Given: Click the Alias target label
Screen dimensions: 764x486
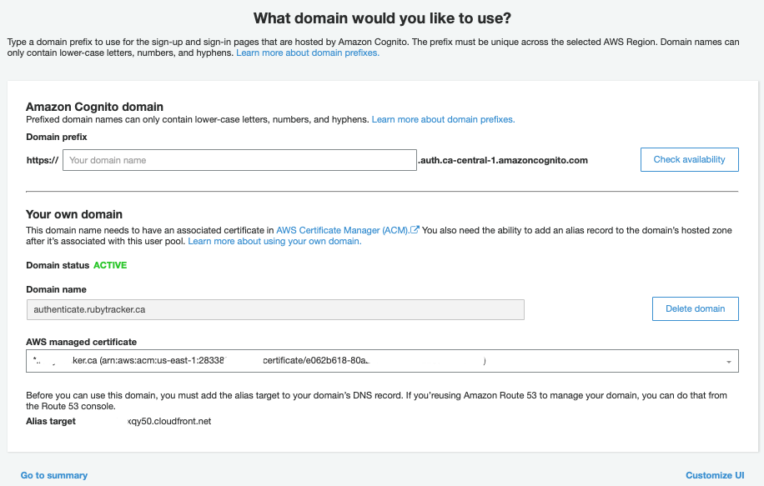Looking at the screenshot, I should coord(51,421).
